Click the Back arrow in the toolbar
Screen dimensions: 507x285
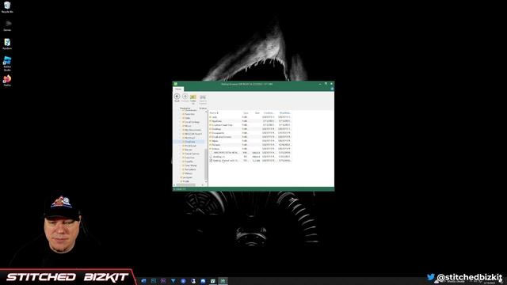pos(177,97)
